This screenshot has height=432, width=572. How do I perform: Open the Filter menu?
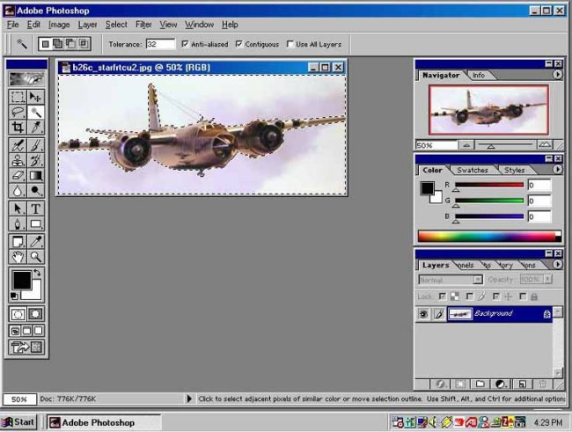143,25
